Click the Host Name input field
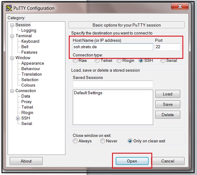This screenshot has width=197, height=175. tap(113, 47)
